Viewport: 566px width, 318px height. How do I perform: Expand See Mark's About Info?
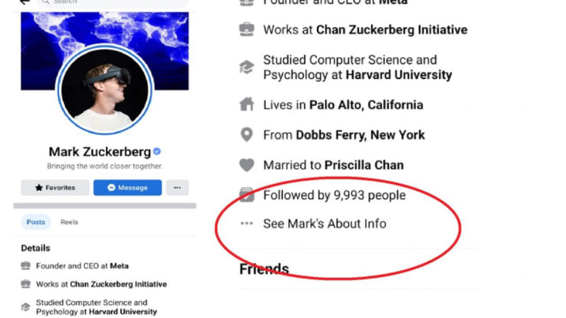tap(325, 224)
